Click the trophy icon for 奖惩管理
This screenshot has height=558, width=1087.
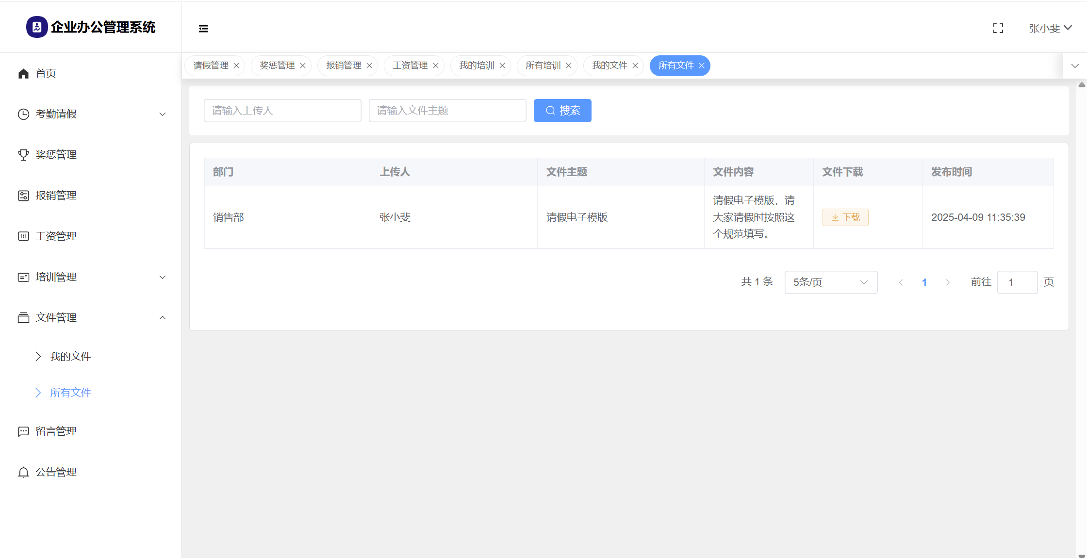(x=23, y=155)
